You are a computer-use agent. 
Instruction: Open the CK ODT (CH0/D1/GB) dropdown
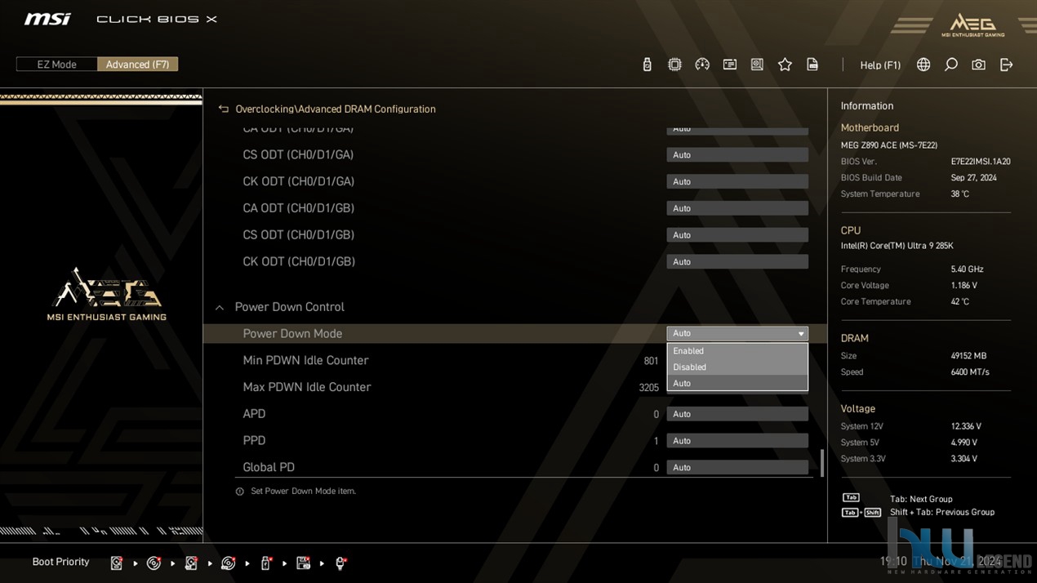(x=737, y=262)
